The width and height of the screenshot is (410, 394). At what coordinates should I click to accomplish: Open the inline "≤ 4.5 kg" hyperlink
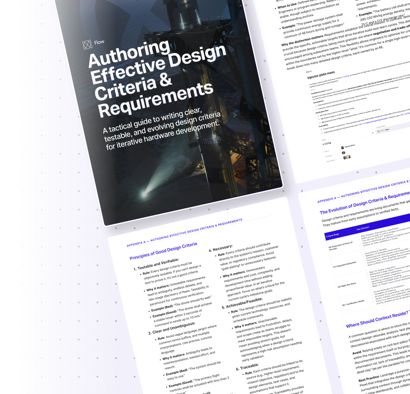(x=346, y=77)
